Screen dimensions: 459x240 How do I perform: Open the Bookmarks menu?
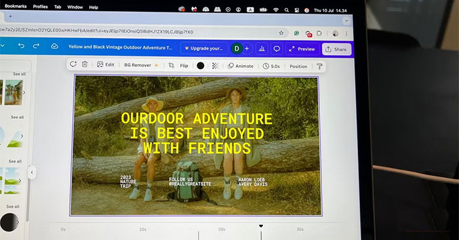point(16,6)
